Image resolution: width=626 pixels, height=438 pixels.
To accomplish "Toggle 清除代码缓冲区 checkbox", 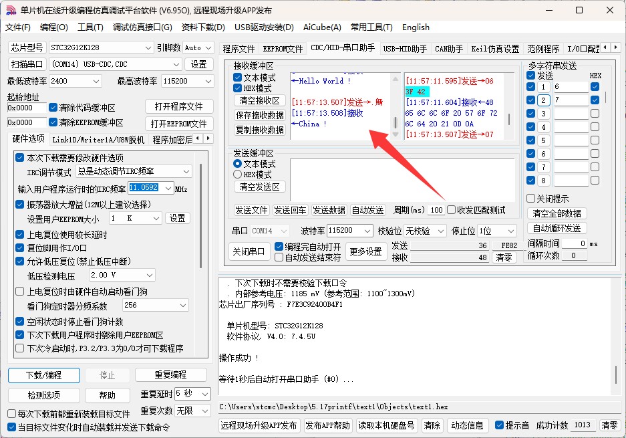I will coord(53,108).
